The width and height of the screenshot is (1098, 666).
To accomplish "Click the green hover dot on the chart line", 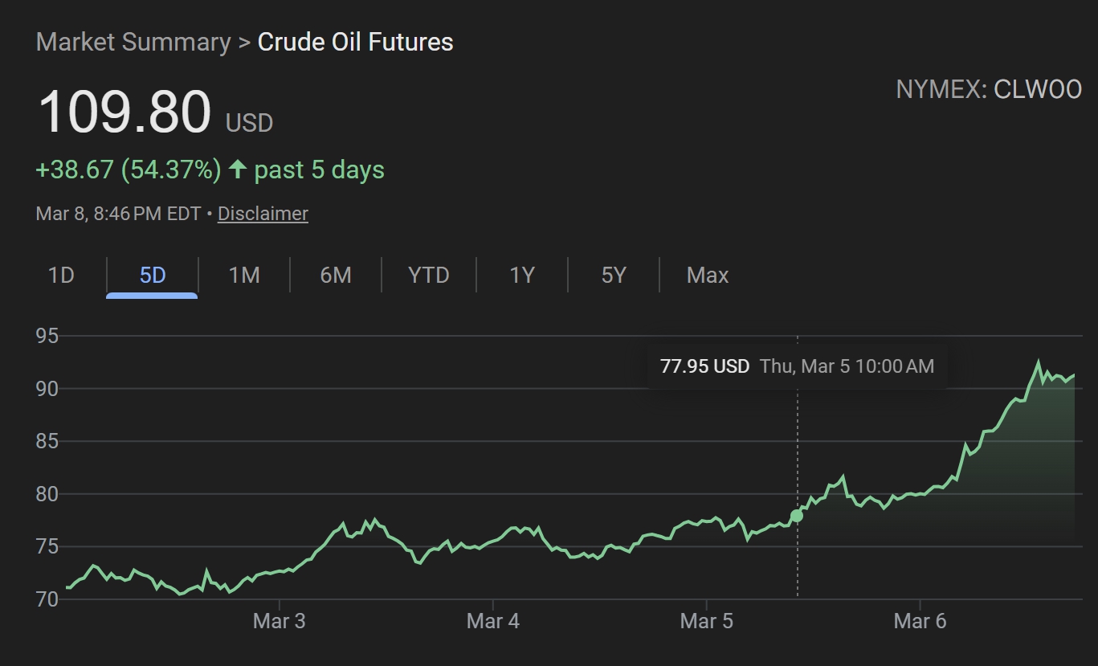I will [x=797, y=516].
